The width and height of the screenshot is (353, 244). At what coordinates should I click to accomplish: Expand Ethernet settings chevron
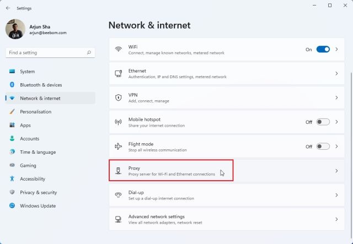336,73
